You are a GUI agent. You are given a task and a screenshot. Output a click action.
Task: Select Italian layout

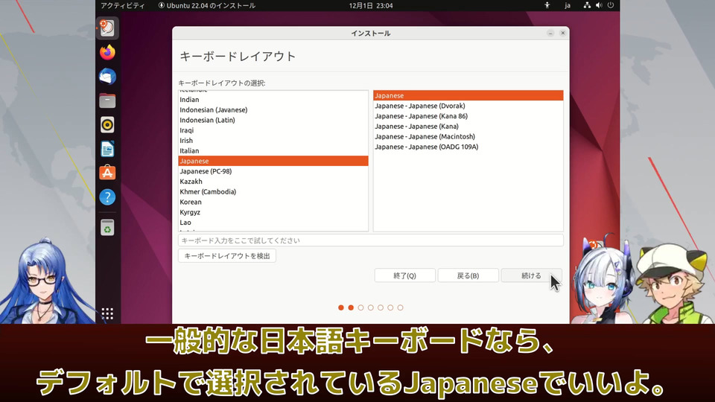(x=273, y=151)
